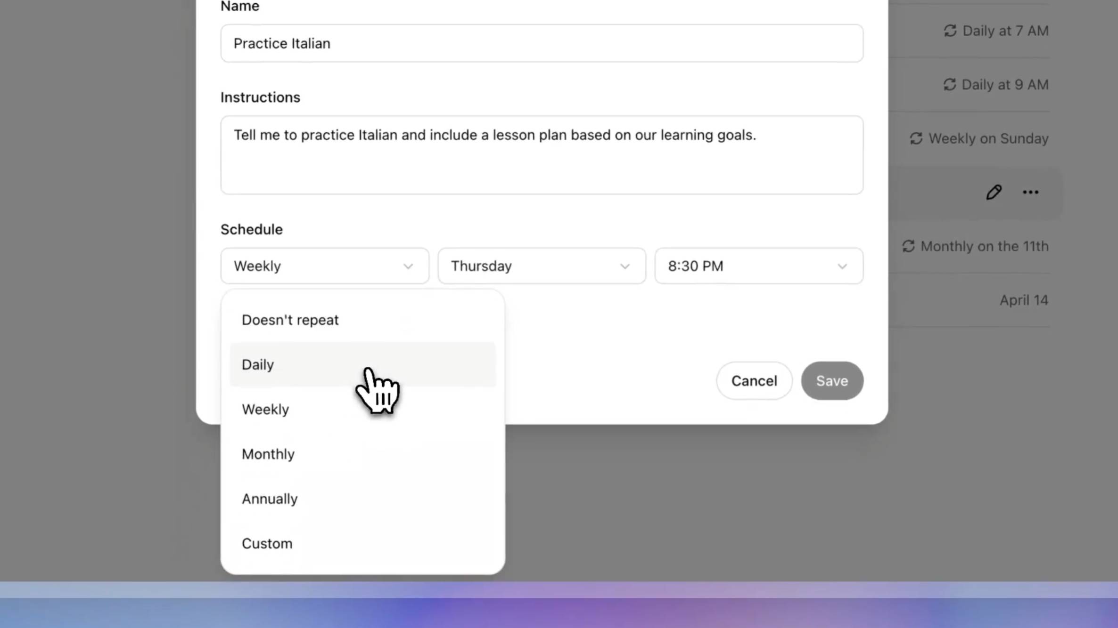Viewport: 1118px width, 628px height.
Task: Select Monthly from the repeat options
Action: point(268,454)
